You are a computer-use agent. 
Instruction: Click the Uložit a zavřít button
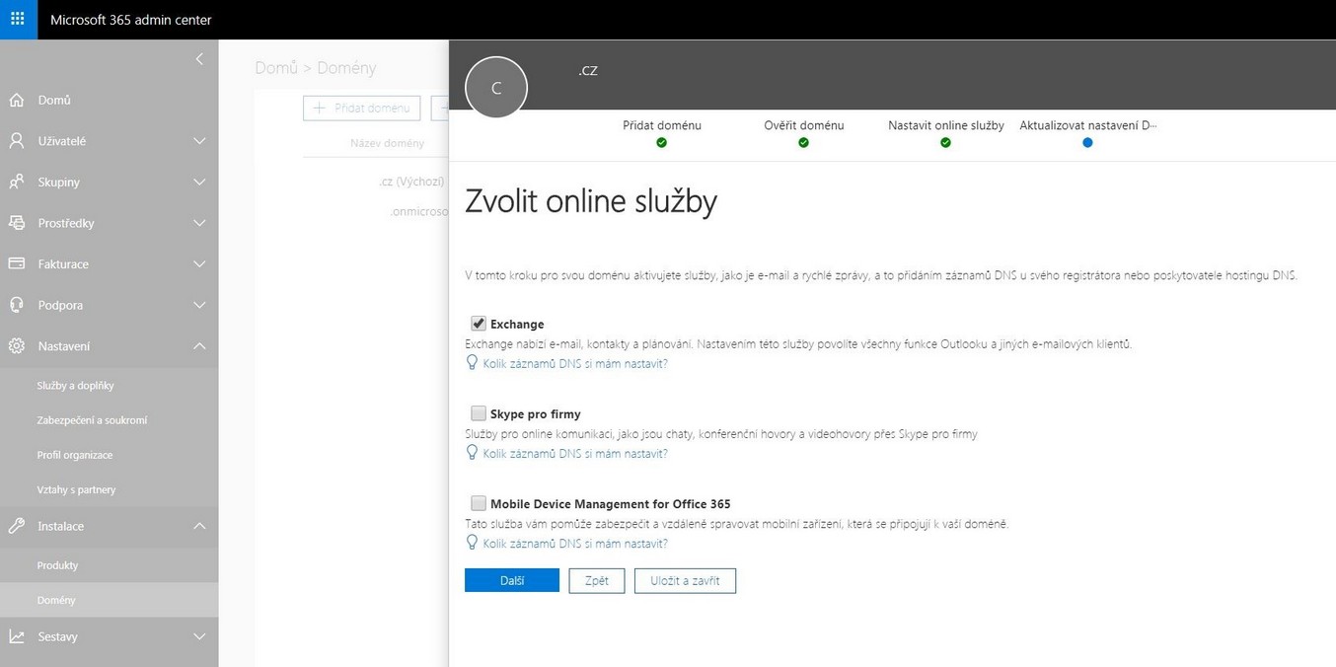pyautogui.click(x=685, y=581)
